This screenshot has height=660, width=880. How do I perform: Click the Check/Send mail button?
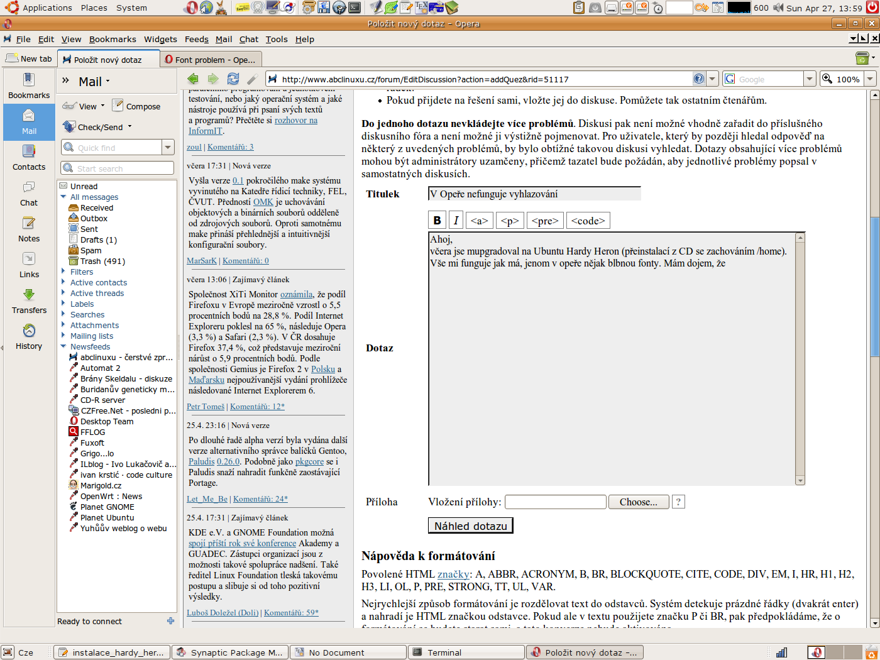(97, 127)
